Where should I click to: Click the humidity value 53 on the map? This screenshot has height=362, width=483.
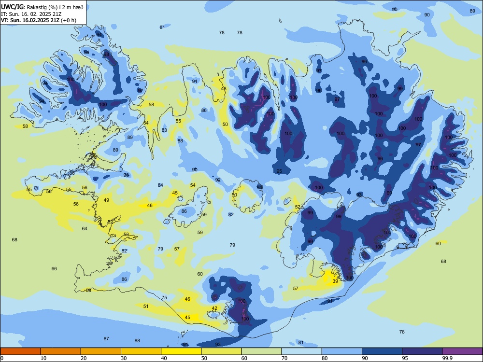click(x=126, y=234)
